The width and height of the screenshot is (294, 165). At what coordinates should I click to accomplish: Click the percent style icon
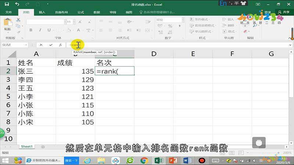pos(170,26)
